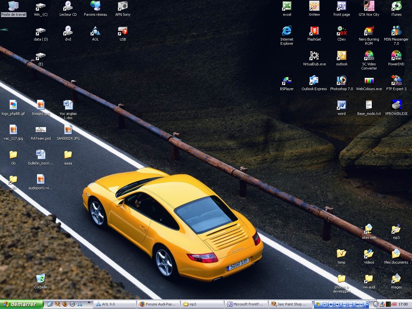Click the iTunes desktop icon
Screen dimensions: 412x309
[x=396, y=6]
